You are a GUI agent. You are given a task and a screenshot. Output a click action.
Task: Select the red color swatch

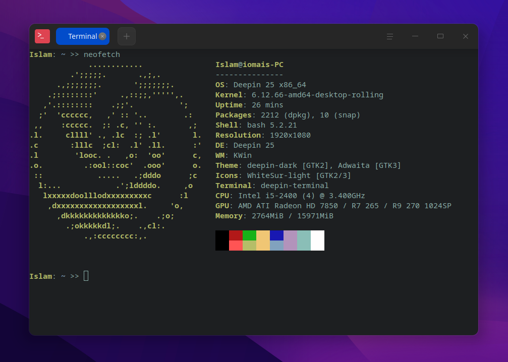(x=236, y=240)
